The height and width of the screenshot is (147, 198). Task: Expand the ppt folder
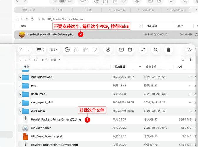pos(20,86)
